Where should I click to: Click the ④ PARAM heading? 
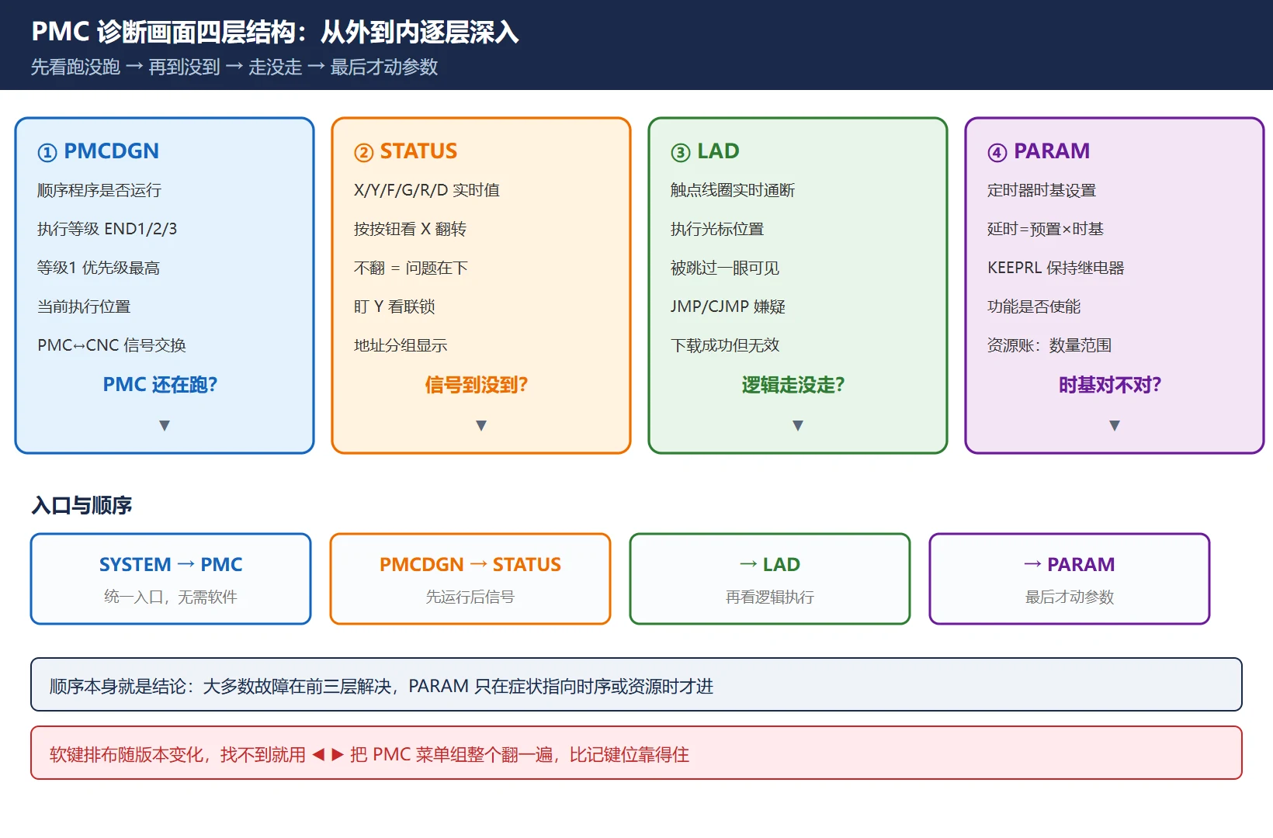[x=1039, y=151]
